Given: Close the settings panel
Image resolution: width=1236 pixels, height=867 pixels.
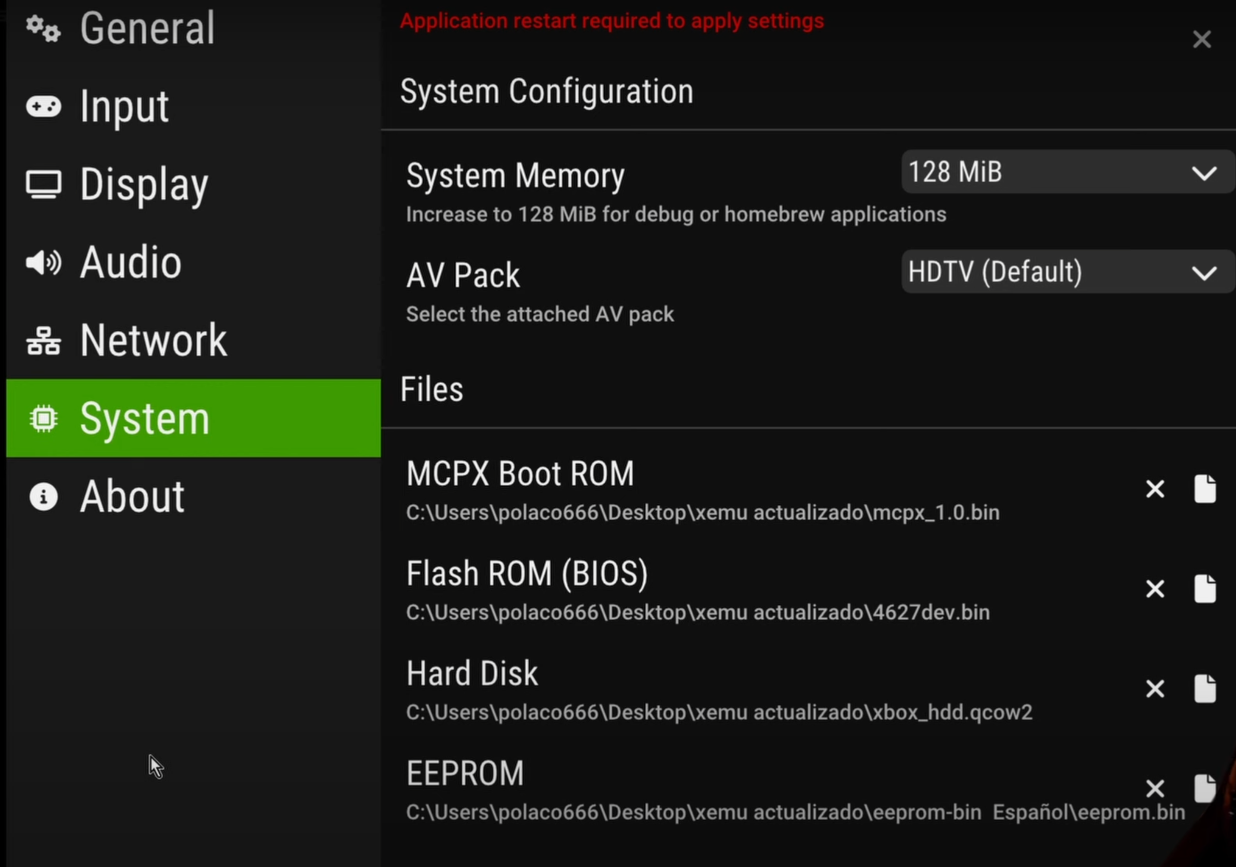Looking at the screenshot, I should click(x=1202, y=39).
